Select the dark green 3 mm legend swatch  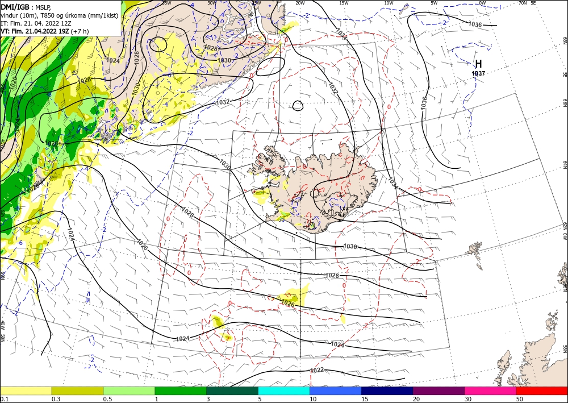(232, 390)
